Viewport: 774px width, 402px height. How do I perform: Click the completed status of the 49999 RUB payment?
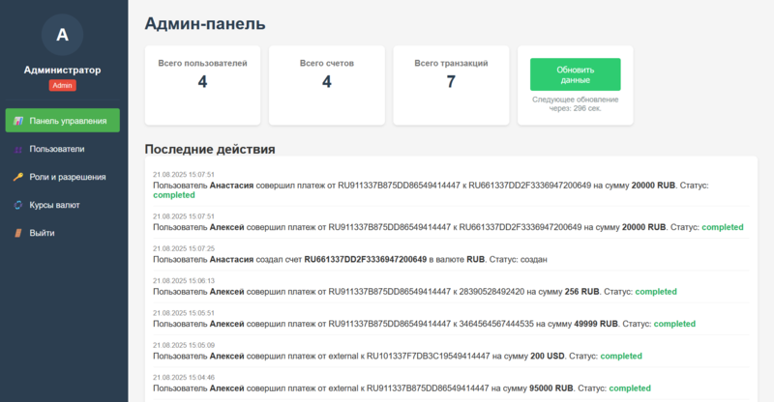pyautogui.click(x=674, y=324)
